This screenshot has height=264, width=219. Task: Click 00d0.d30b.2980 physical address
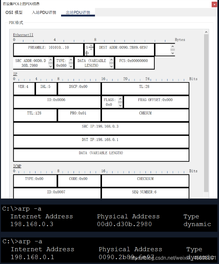pos(124,224)
